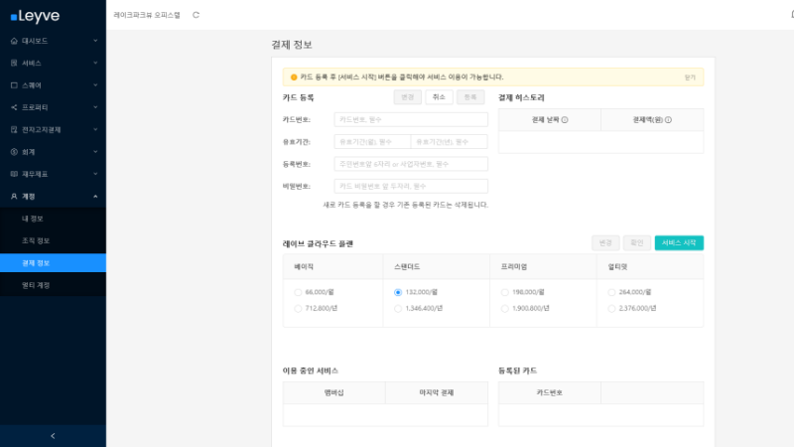Click the 스탠다드 plan column header
Image resolution: width=794 pixels, height=447 pixels.
[437, 266]
